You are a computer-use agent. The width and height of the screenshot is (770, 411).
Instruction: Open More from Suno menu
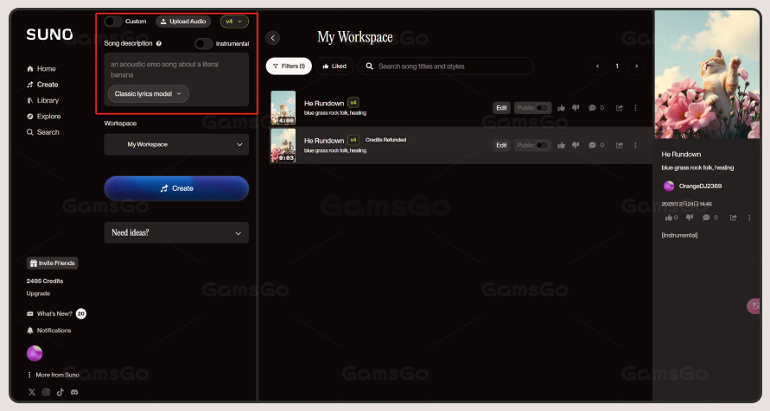click(x=53, y=375)
